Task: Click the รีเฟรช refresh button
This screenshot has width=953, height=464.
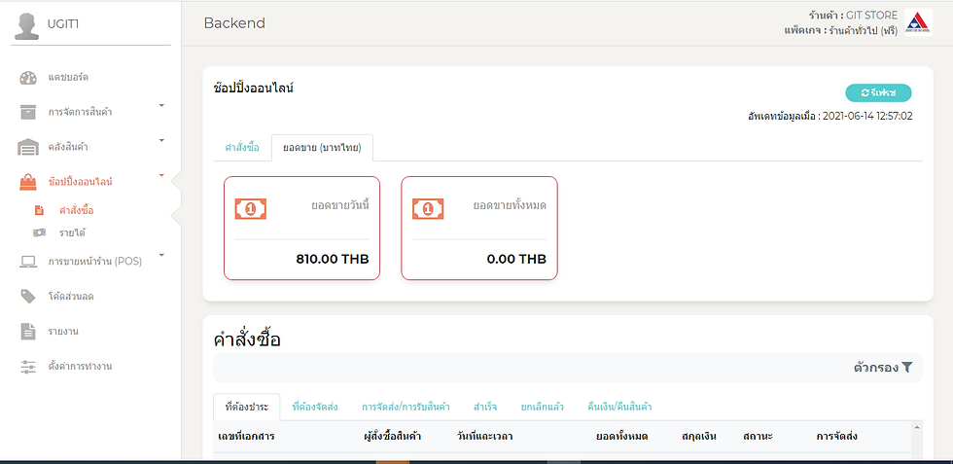Action: pyautogui.click(x=878, y=93)
